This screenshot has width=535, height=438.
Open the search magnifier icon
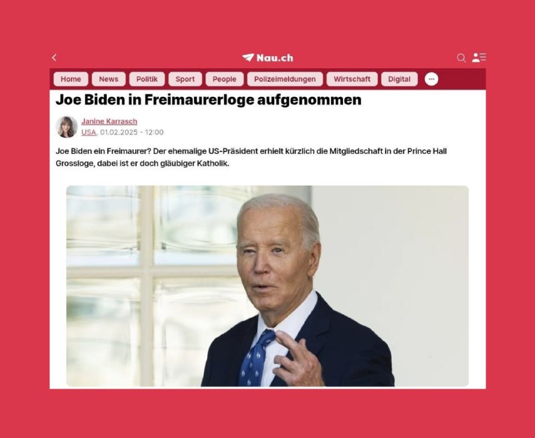pos(461,58)
